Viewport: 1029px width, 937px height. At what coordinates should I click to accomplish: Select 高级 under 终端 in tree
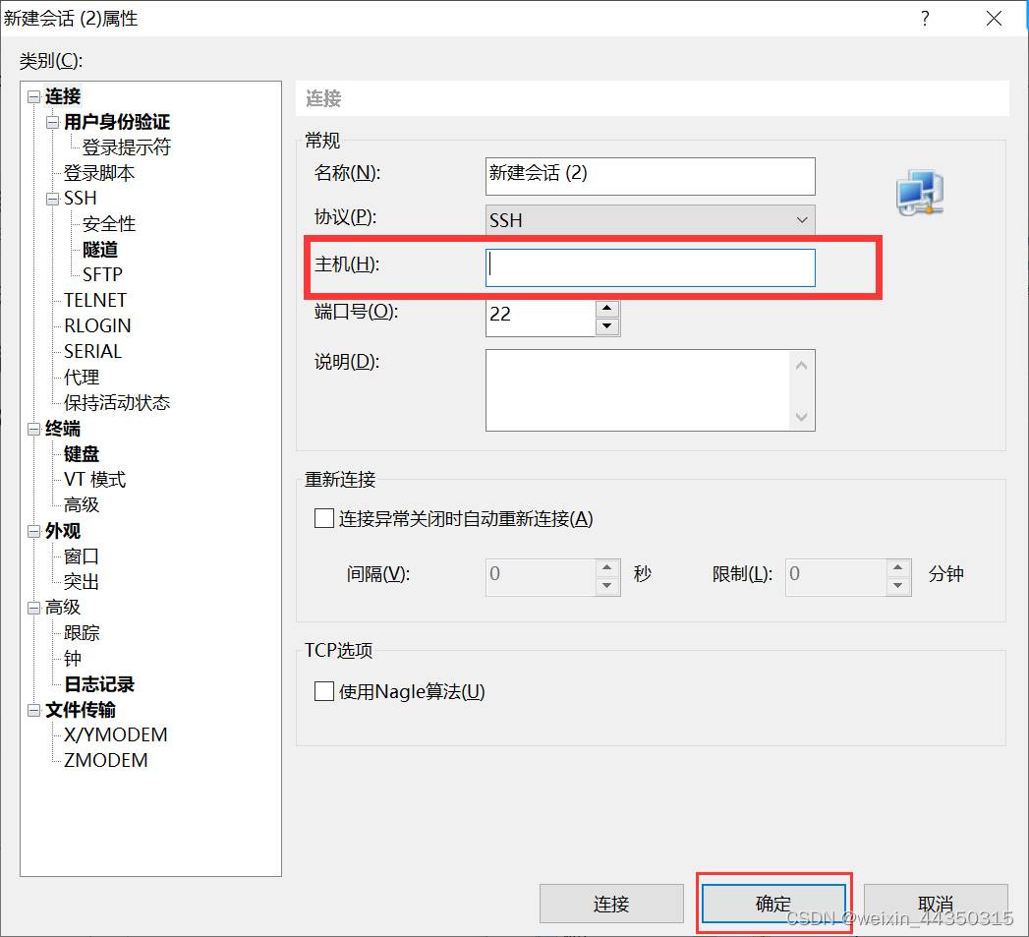(82, 505)
